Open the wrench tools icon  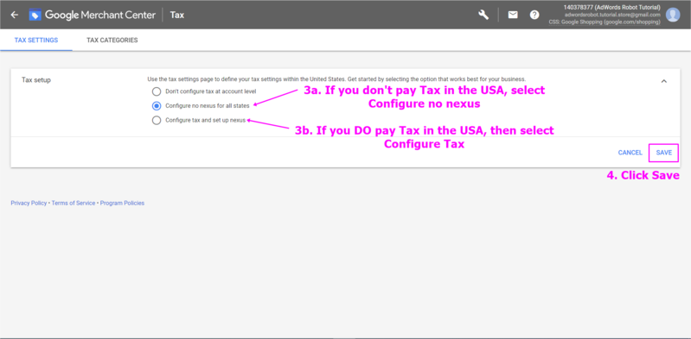click(x=483, y=15)
